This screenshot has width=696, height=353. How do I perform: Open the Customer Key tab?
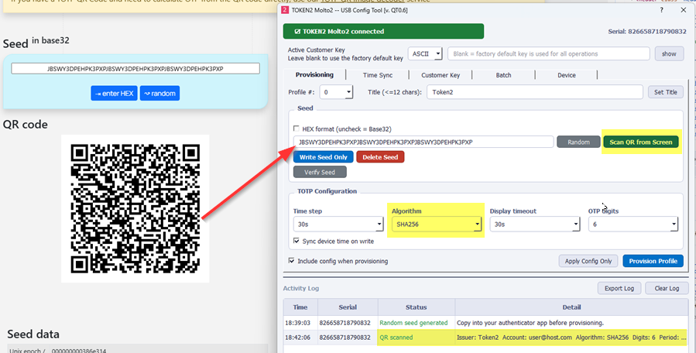441,75
